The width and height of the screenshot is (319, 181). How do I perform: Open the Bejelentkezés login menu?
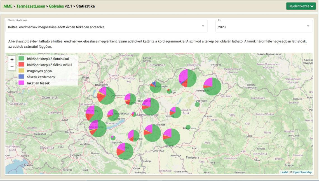coord(301,6)
